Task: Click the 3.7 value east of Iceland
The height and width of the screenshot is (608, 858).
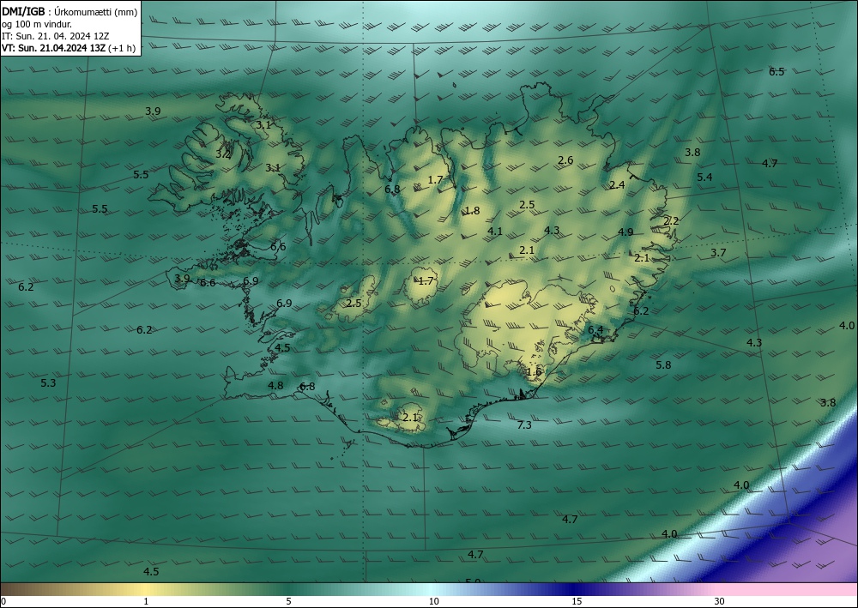Action: (x=718, y=253)
